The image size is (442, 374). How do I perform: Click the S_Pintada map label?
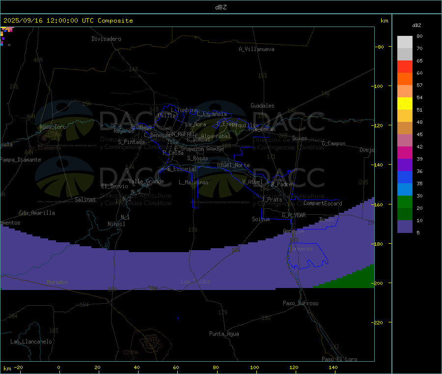[x=131, y=142]
